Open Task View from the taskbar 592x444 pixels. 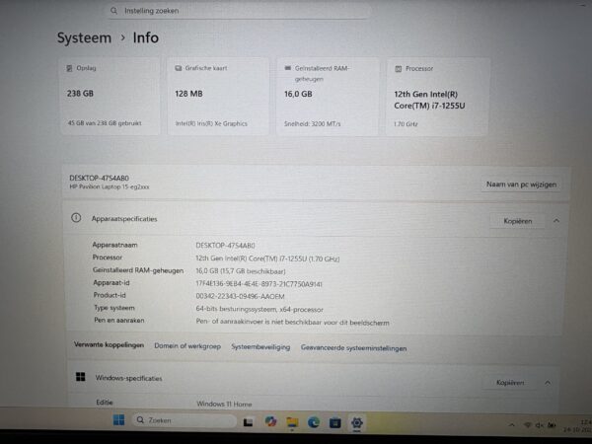click(x=248, y=422)
